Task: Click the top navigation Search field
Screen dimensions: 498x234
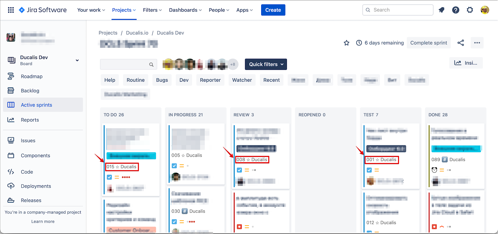Action: pyautogui.click(x=398, y=10)
